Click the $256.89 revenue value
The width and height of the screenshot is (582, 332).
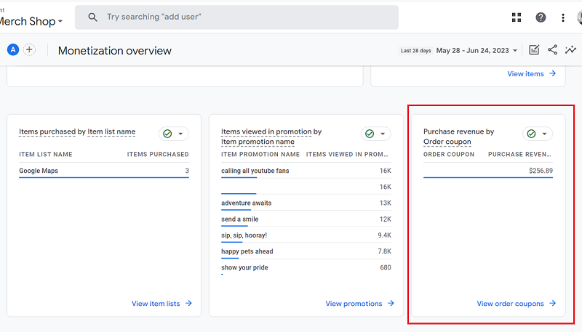pyautogui.click(x=541, y=171)
